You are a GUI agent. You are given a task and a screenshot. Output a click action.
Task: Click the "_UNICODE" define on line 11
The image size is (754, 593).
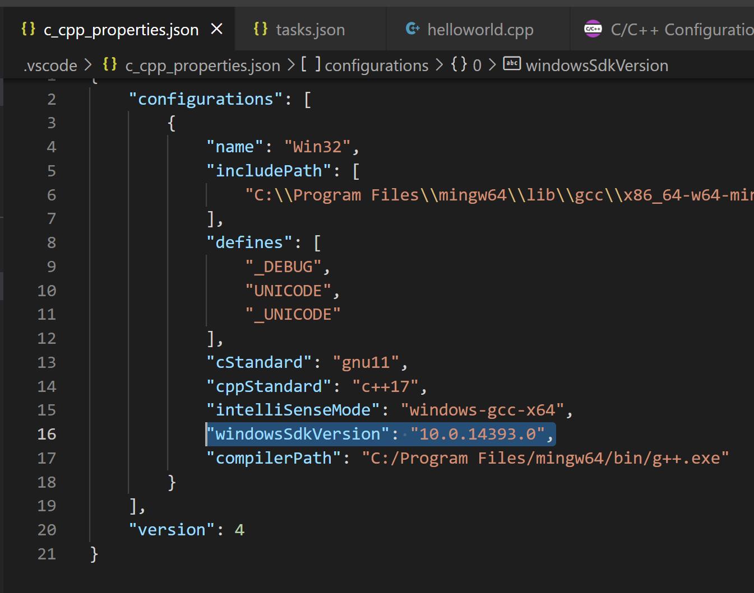[293, 314]
